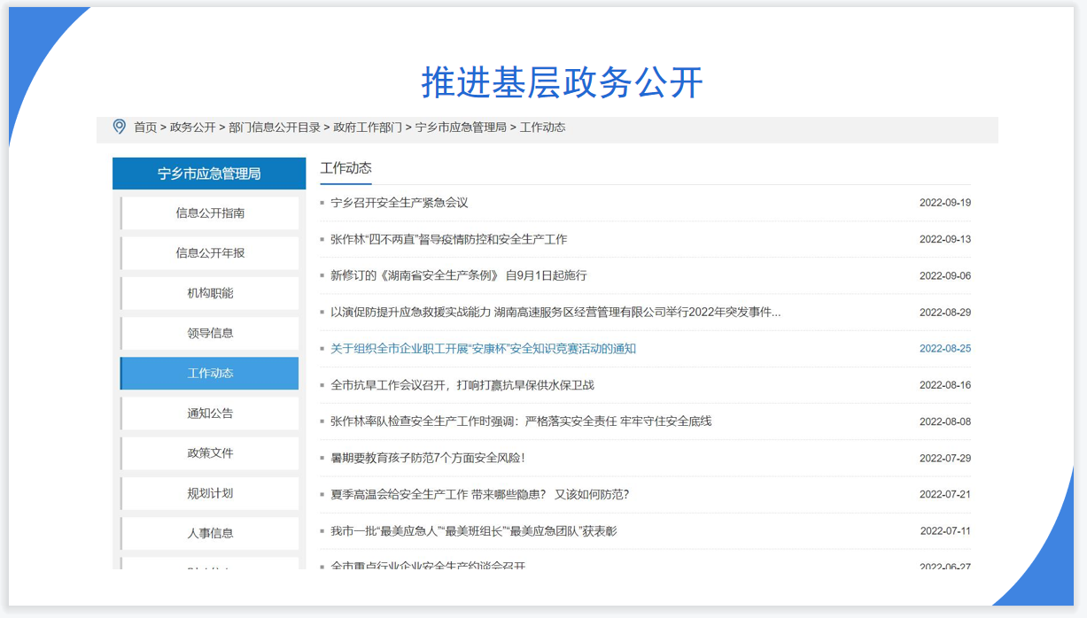
Task: Open 通知公告 in the sidebar
Action: [210, 413]
